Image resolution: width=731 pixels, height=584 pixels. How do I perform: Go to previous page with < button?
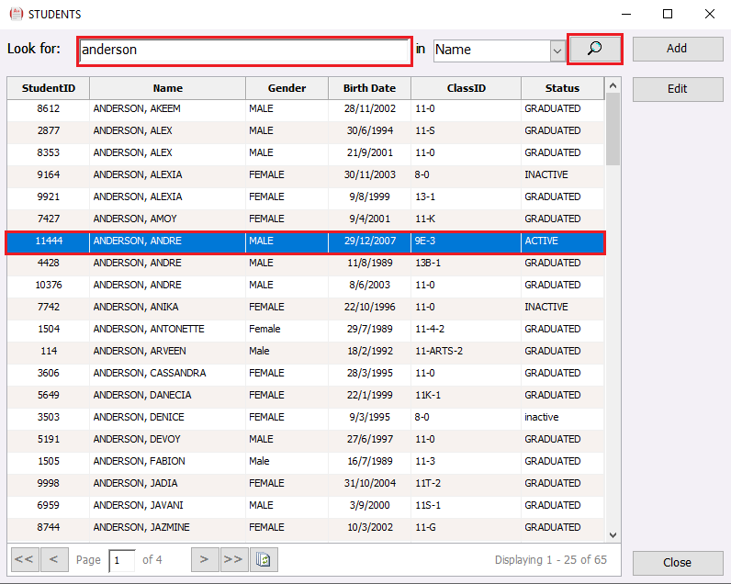[x=54, y=559]
